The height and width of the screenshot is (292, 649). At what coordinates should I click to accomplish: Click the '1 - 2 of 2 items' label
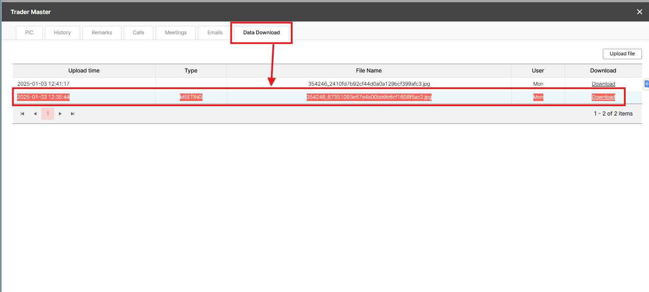coord(613,114)
